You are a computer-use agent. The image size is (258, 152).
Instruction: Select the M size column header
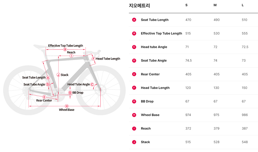click(215, 5)
